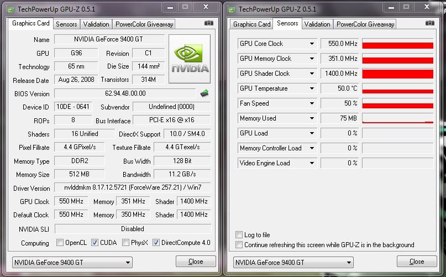446x277 pixels.
Task: Click GPU value G96
Action: tap(76, 53)
